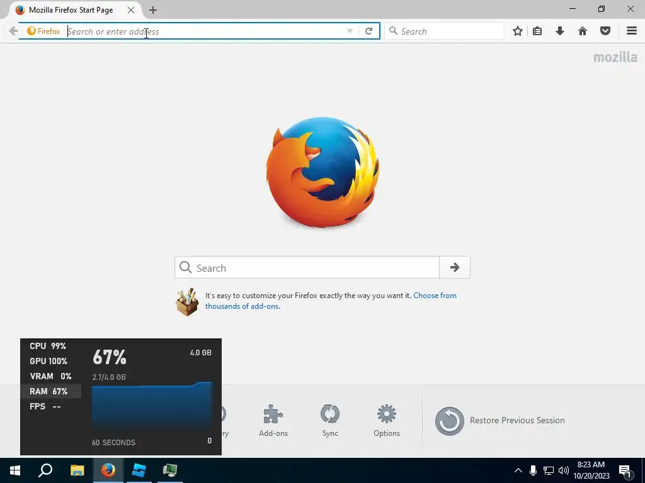The height and width of the screenshot is (483, 645).
Task: Go to the Firefox Home page icon
Action: [x=583, y=31]
